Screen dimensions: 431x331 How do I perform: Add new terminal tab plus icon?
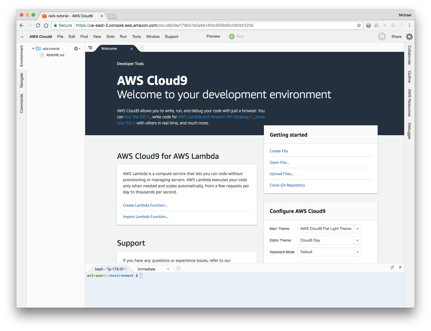pos(178,268)
